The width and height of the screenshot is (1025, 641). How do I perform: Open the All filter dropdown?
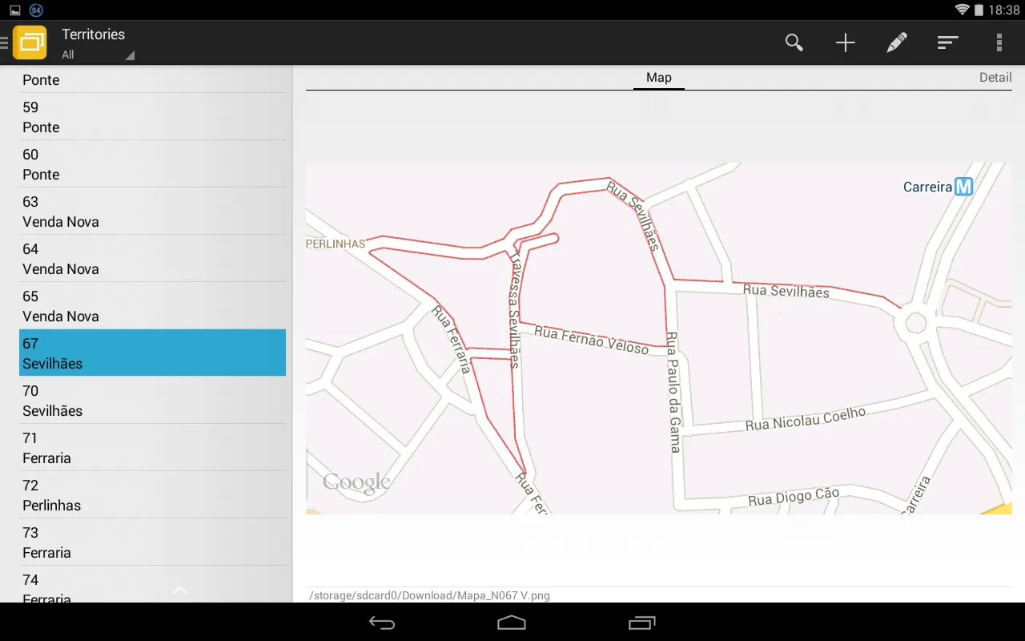98,54
